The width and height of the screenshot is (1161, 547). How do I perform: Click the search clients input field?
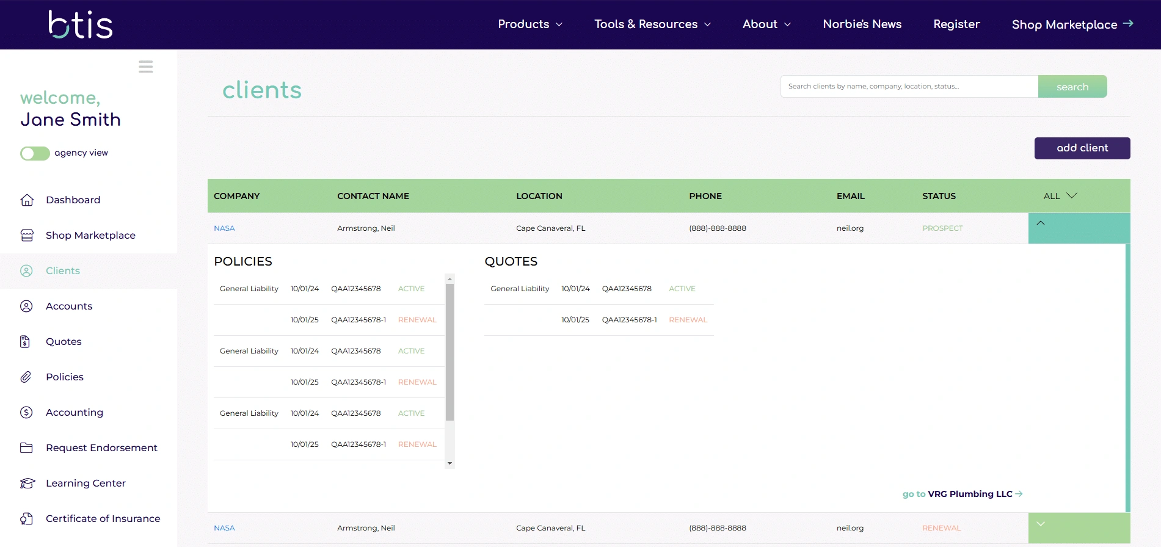pyautogui.click(x=909, y=87)
